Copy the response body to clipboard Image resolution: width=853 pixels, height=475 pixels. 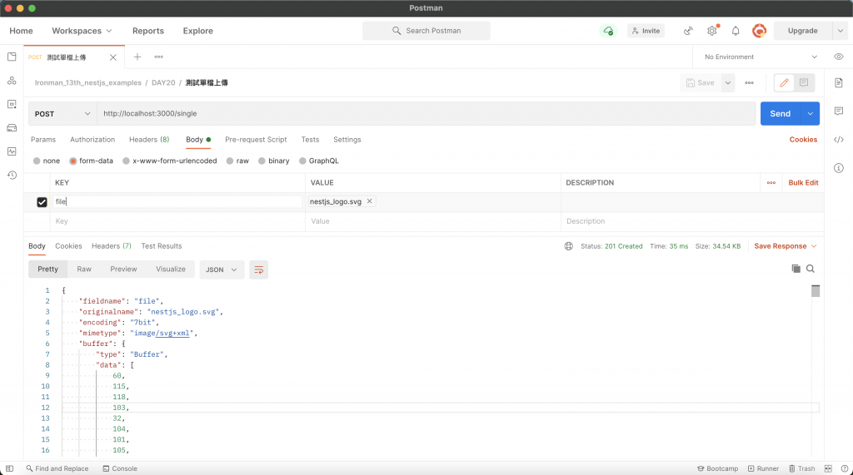pyautogui.click(x=796, y=269)
